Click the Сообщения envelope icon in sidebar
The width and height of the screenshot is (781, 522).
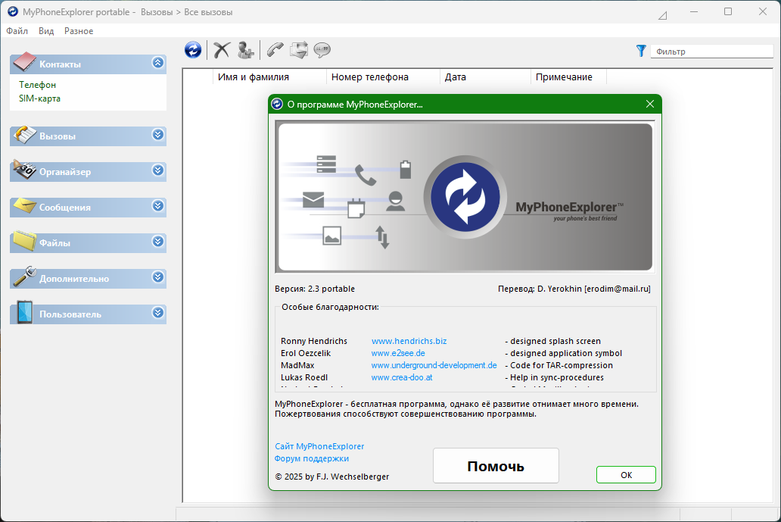(x=24, y=207)
